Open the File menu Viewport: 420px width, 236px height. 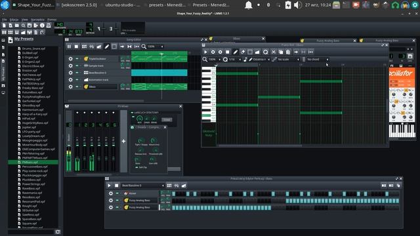[5, 20]
